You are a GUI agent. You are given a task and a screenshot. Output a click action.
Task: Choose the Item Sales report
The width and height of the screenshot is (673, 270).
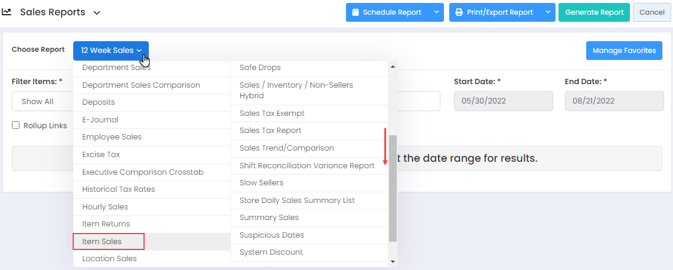click(152, 241)
